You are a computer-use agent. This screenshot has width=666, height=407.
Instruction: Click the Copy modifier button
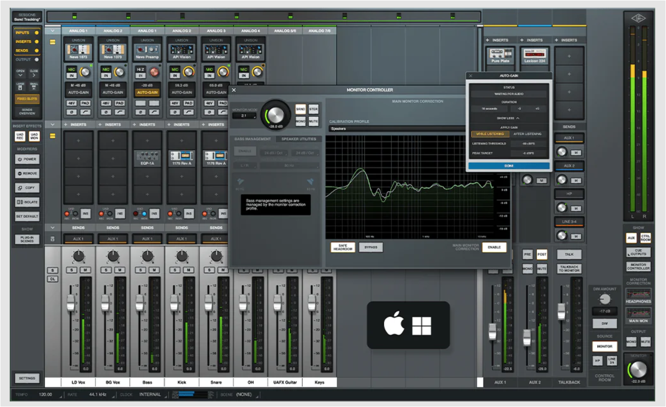27,188
